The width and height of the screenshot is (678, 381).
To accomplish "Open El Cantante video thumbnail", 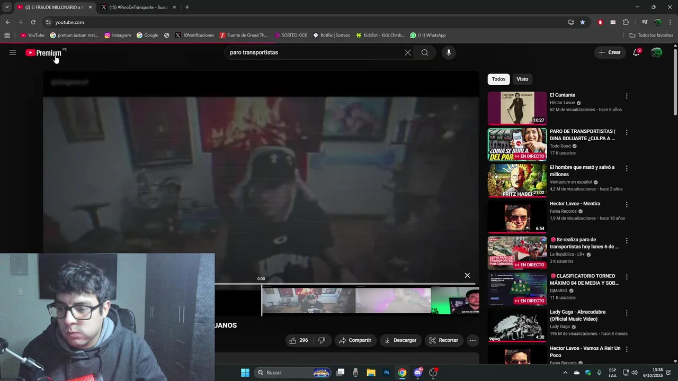I will 517,108.
